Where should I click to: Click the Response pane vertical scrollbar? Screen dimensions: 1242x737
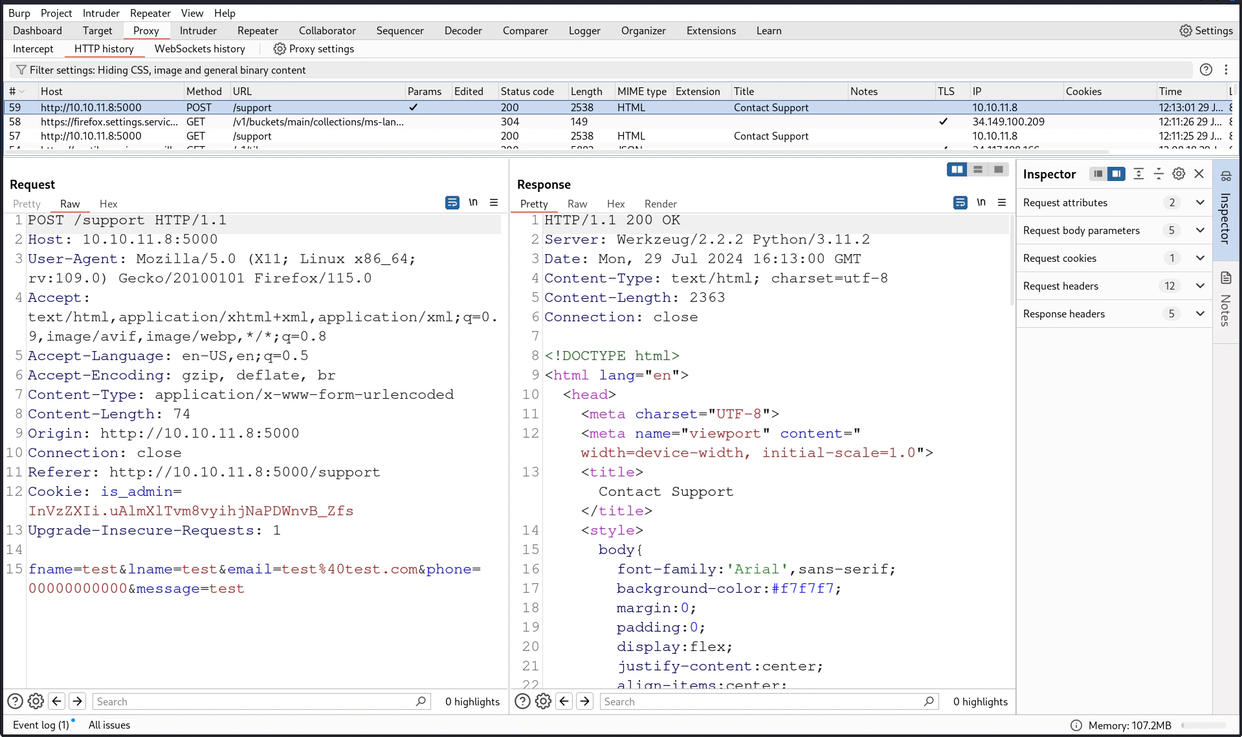tap(1012, 260)
